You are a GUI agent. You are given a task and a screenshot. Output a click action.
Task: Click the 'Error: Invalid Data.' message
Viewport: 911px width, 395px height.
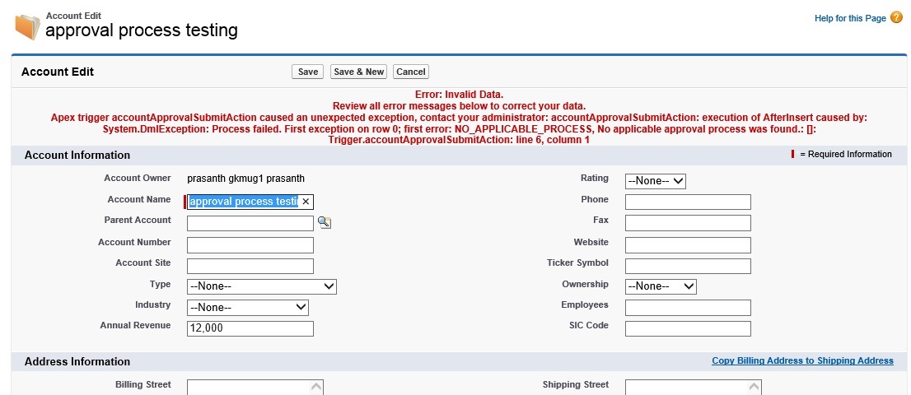[459, 95]
